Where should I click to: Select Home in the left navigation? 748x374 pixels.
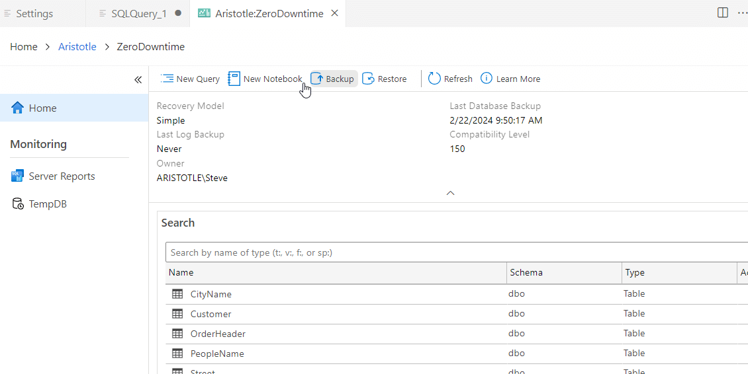point(42,108)
